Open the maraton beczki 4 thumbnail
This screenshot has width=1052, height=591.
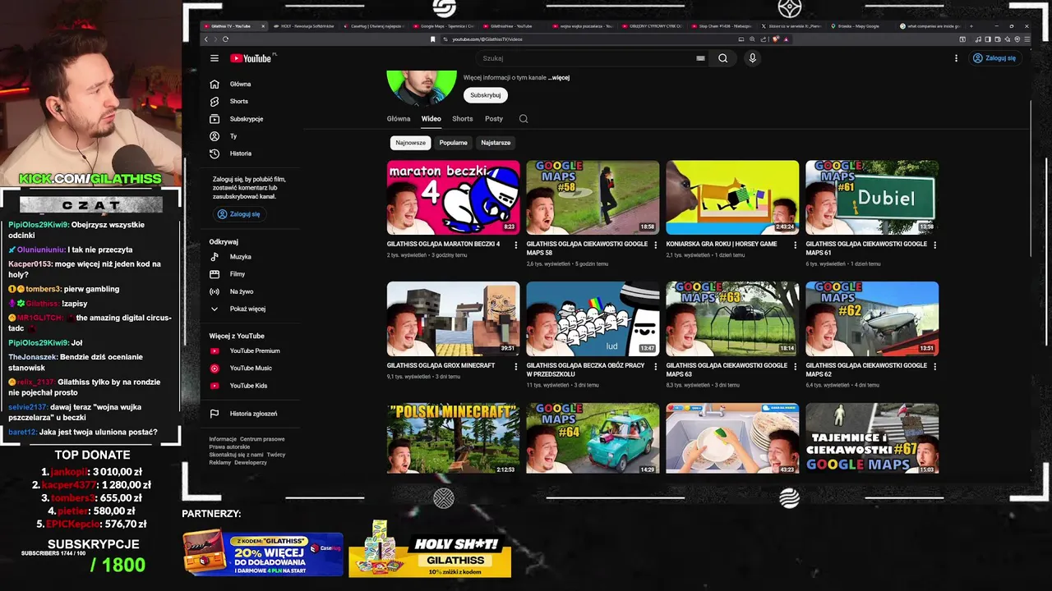[453, 197]
